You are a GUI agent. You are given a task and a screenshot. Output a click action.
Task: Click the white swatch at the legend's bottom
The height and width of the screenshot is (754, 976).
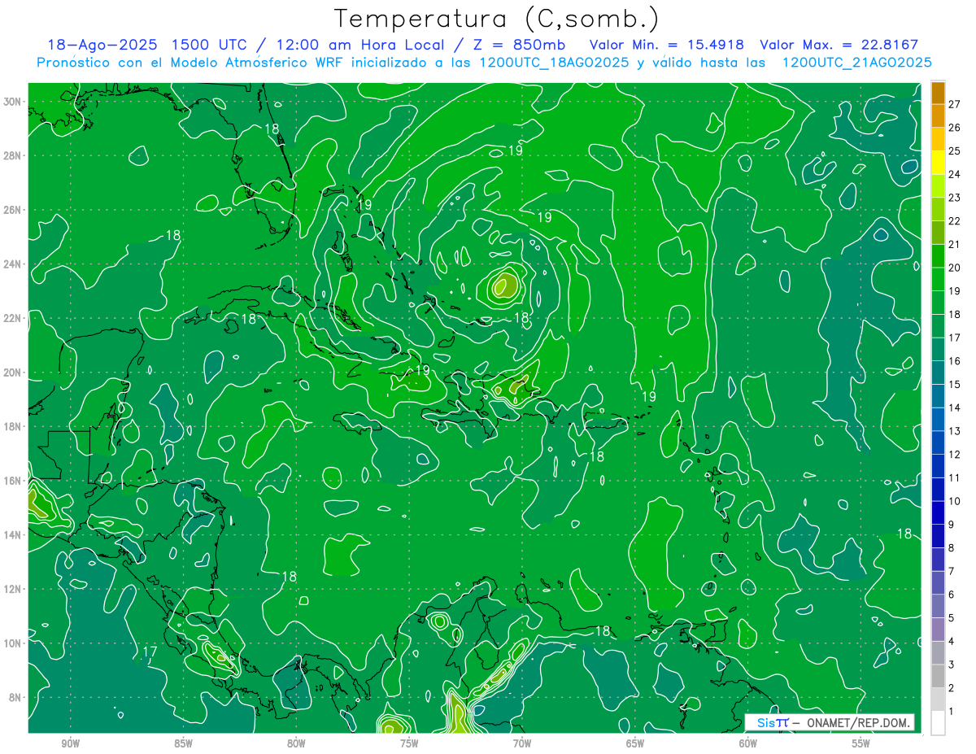tap(938, 723)
